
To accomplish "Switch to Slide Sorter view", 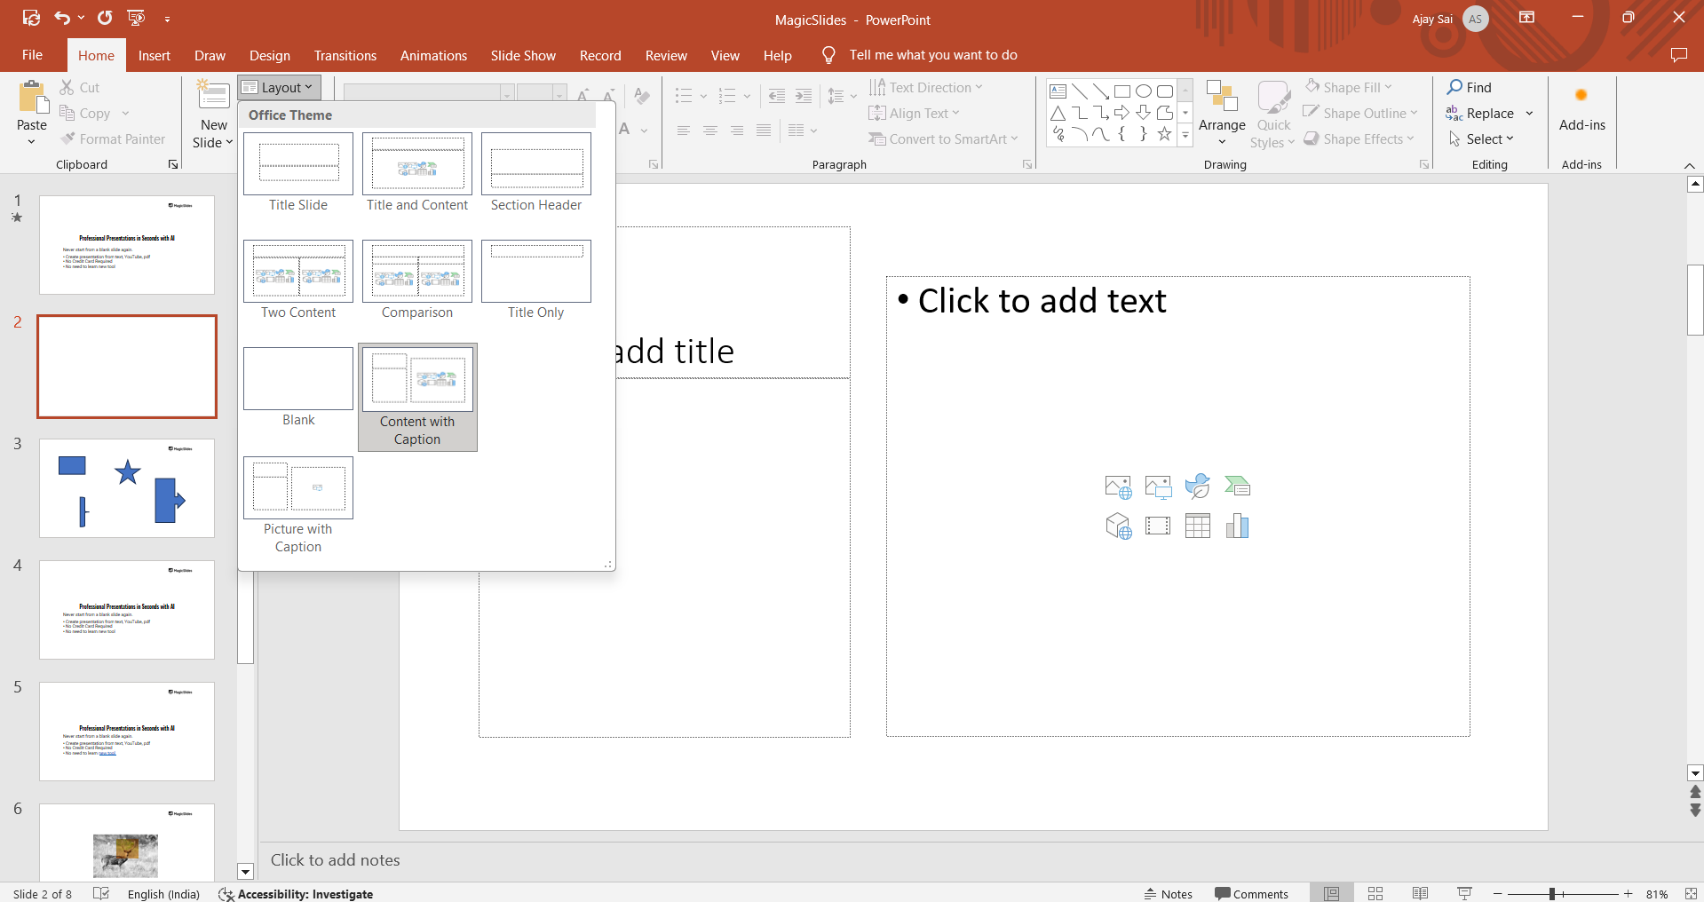I will (x=1375, y=893).
